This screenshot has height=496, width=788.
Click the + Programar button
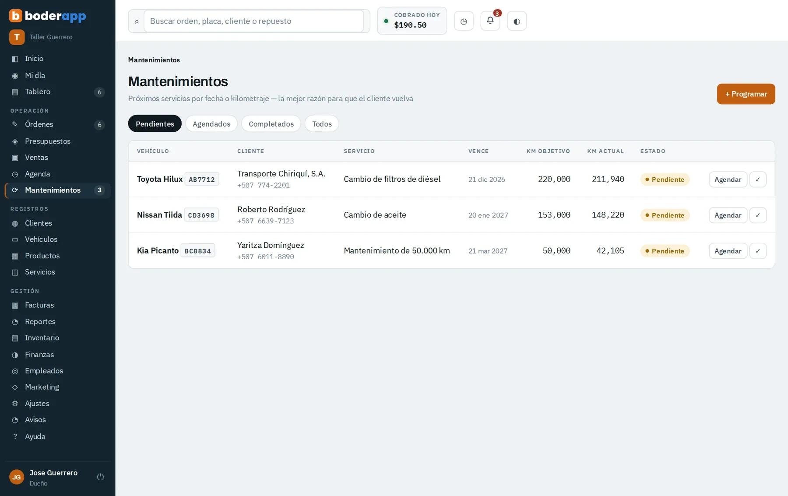(746, 94)
